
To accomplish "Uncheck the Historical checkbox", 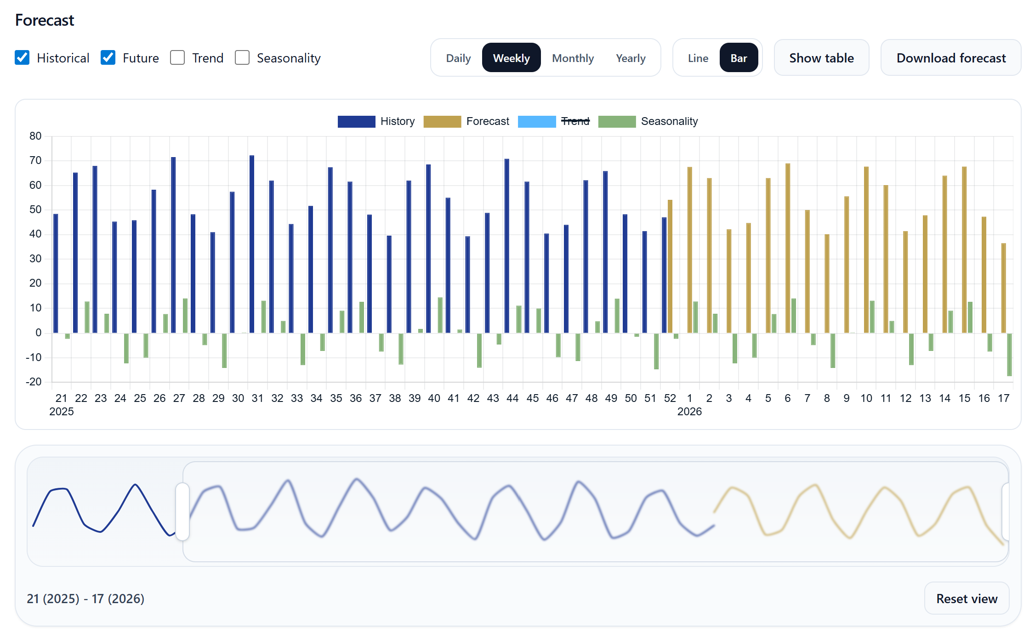I will [x=22, y=57].
